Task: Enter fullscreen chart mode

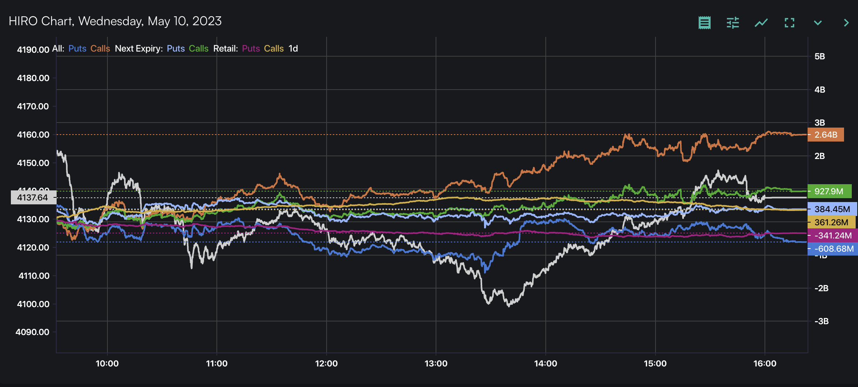Action: [x=789, y=23]
